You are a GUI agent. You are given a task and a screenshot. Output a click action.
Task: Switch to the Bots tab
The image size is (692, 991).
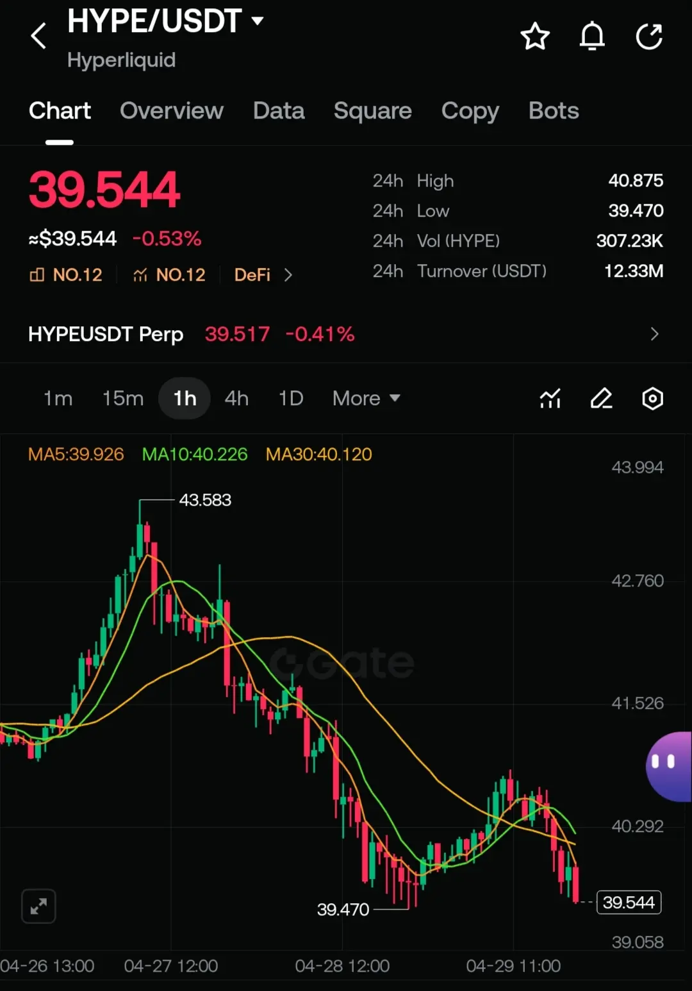(554, 111)
